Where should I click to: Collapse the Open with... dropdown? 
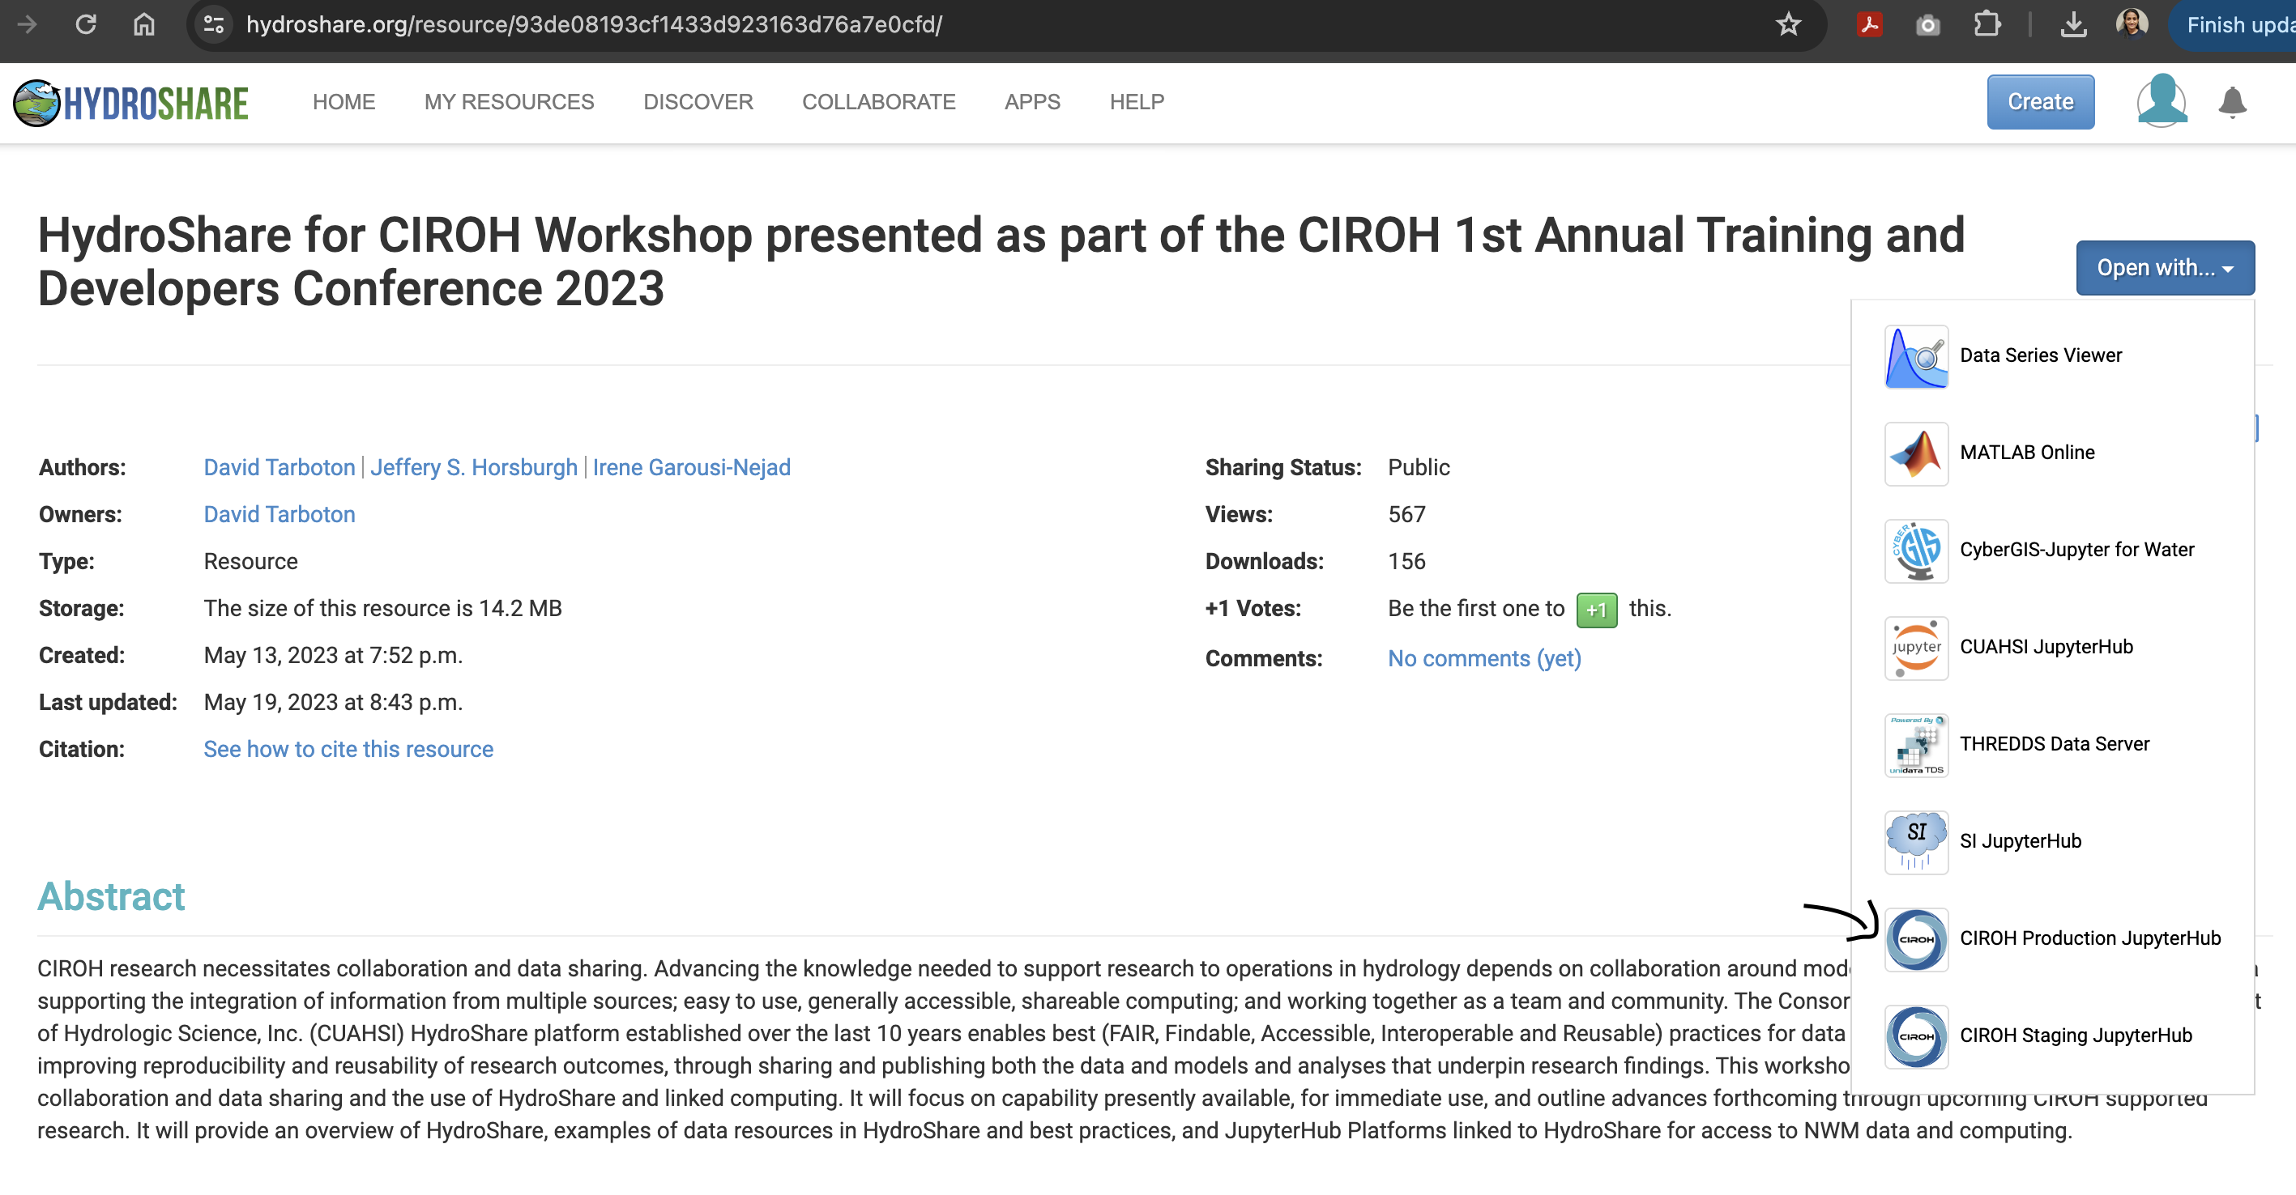tap(2165, 267)
